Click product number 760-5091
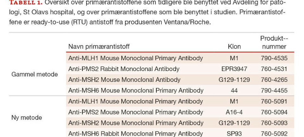Viewport: 304px width, 137px height. click(274, 102)
